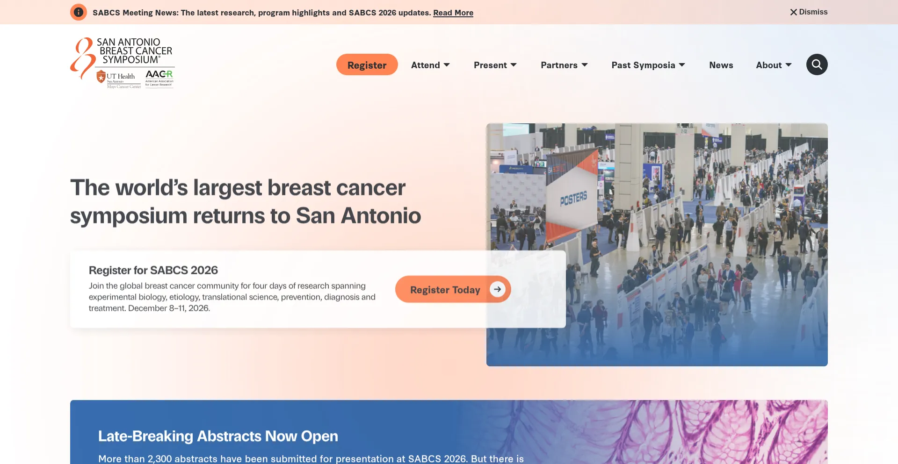Click the SABCS Meeting News banner text
The width and height of the screenshot is (898, 464).
pos(262,13)
